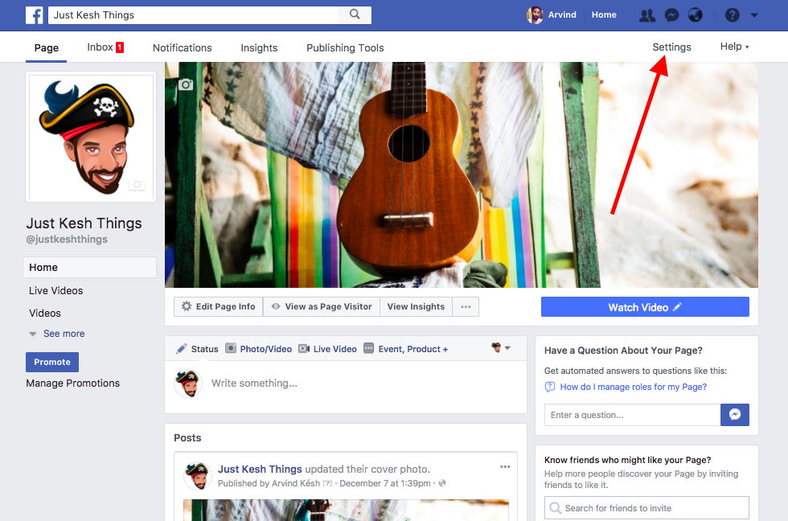Open the posting identity selector dropdown
The height and width of the screenshot is (521, 788).
pos(501,348)
